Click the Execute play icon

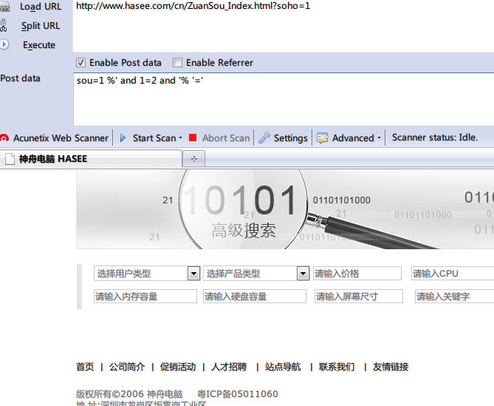(x=4, y=44)
